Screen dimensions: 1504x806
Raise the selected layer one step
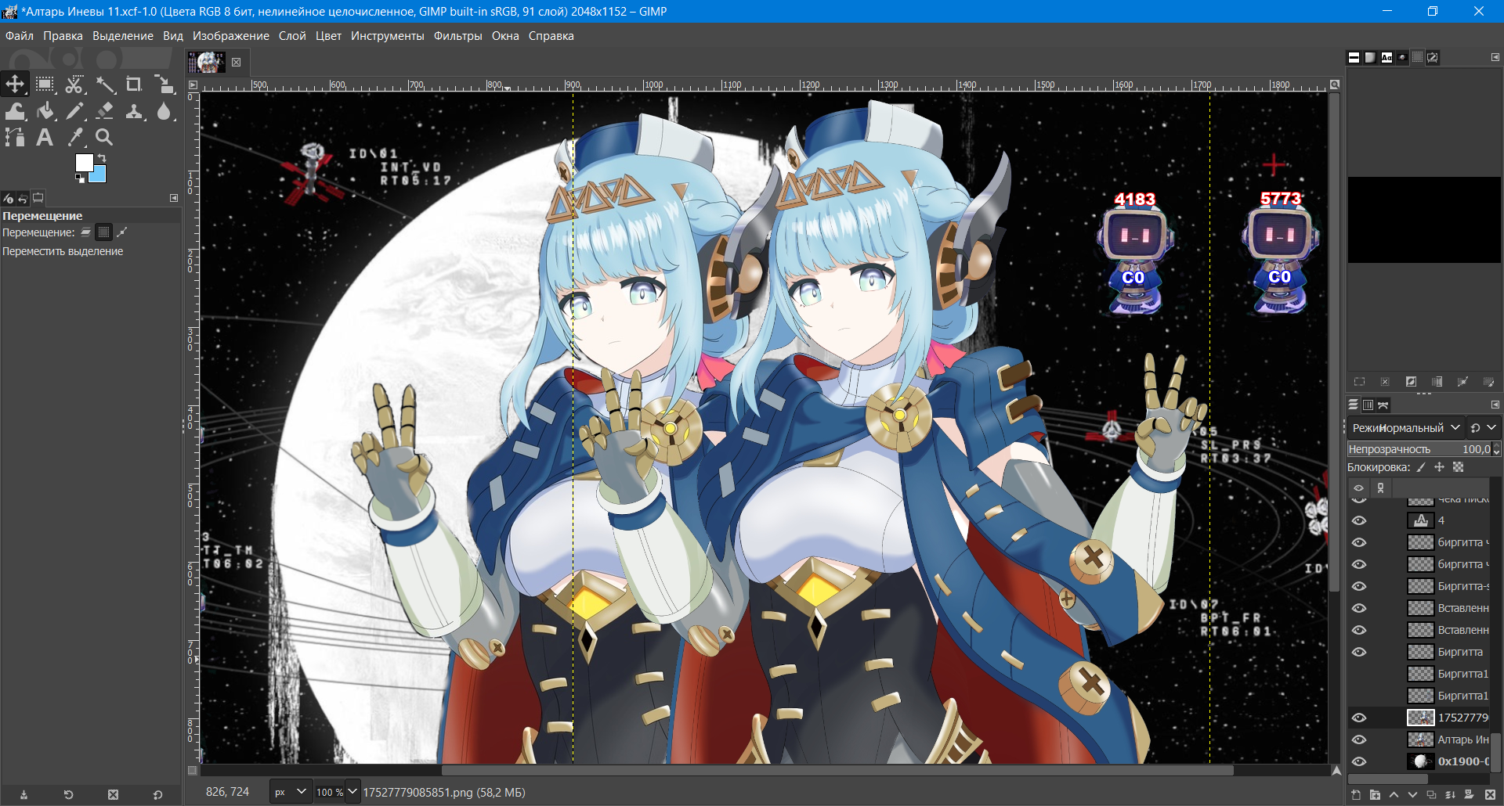click(1394, 795)
